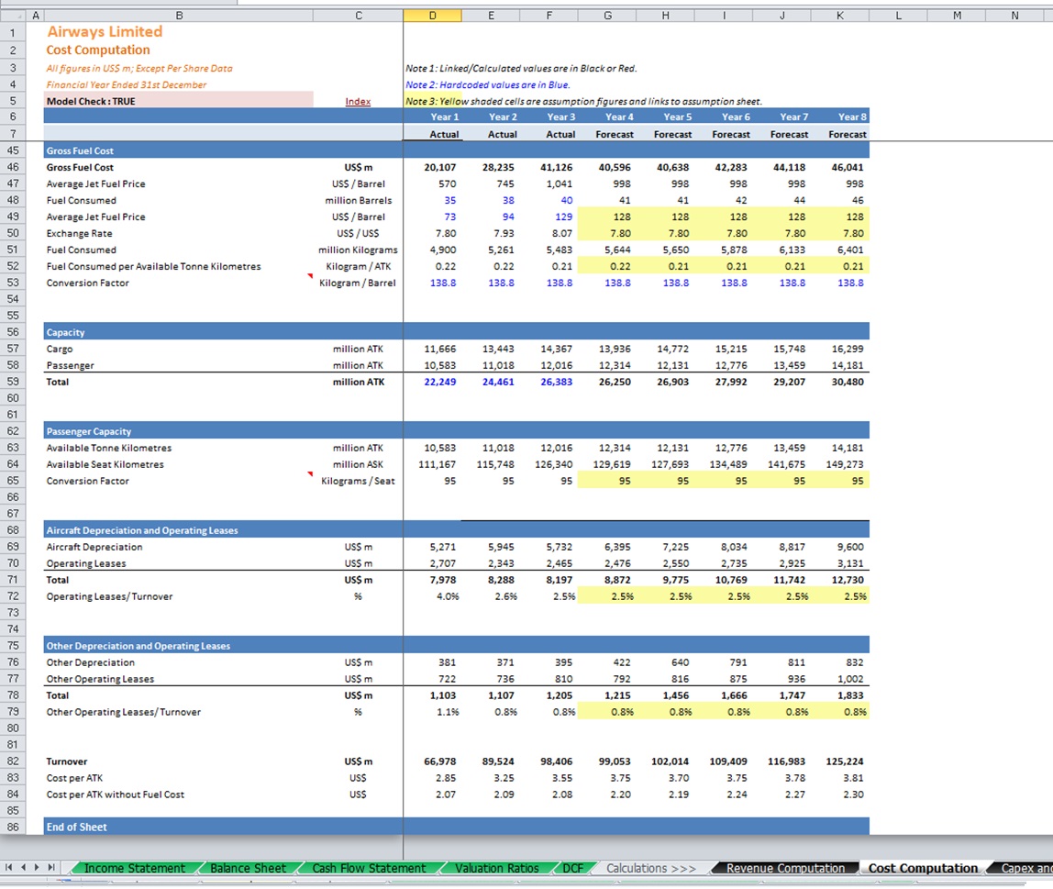Click Gross Fuel Cost Year 1 value 20,107
1053x889 pixels.
(440, 167)
